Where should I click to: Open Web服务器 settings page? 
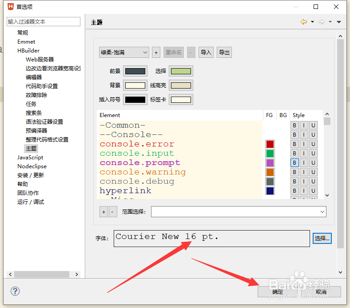click(40, 60)
